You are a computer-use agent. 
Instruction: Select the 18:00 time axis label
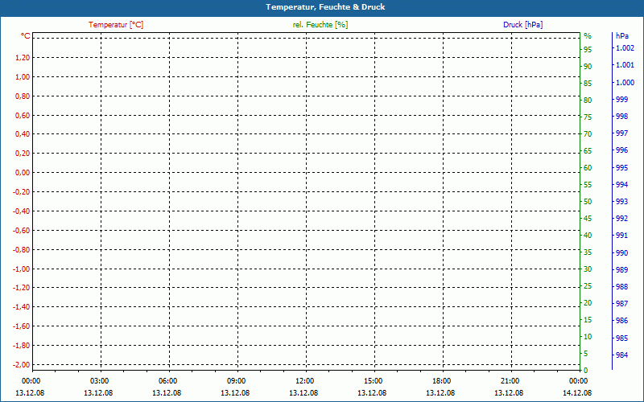coord(441,381)
